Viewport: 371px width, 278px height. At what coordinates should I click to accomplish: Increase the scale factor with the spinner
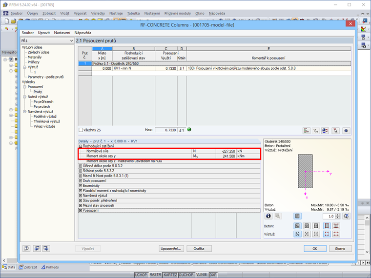coord(338,215)
